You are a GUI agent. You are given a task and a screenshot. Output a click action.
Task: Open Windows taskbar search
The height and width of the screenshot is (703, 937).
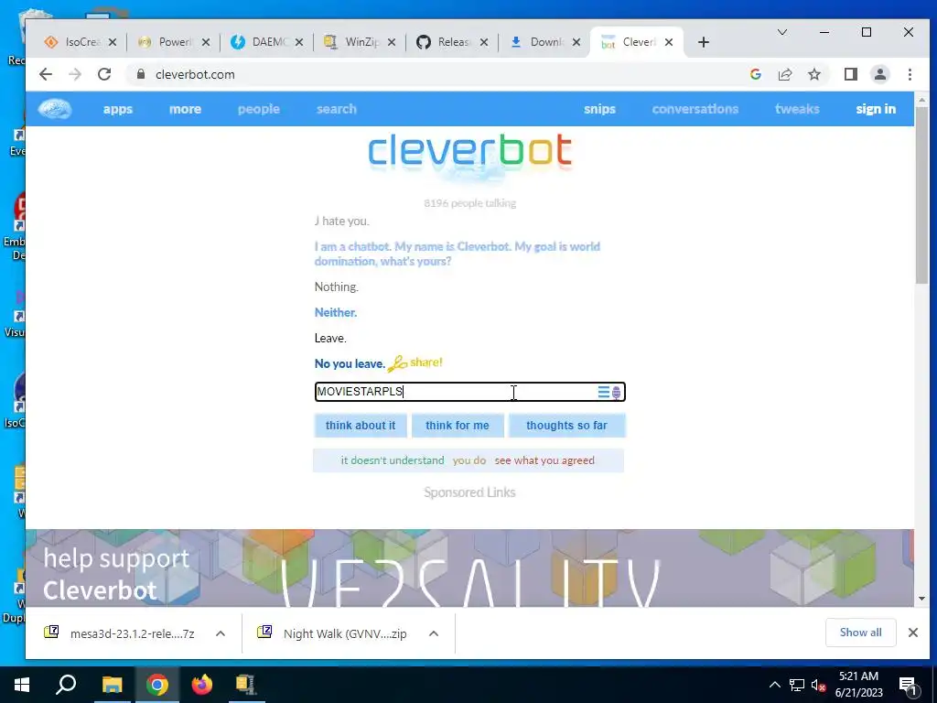[66, 685]
